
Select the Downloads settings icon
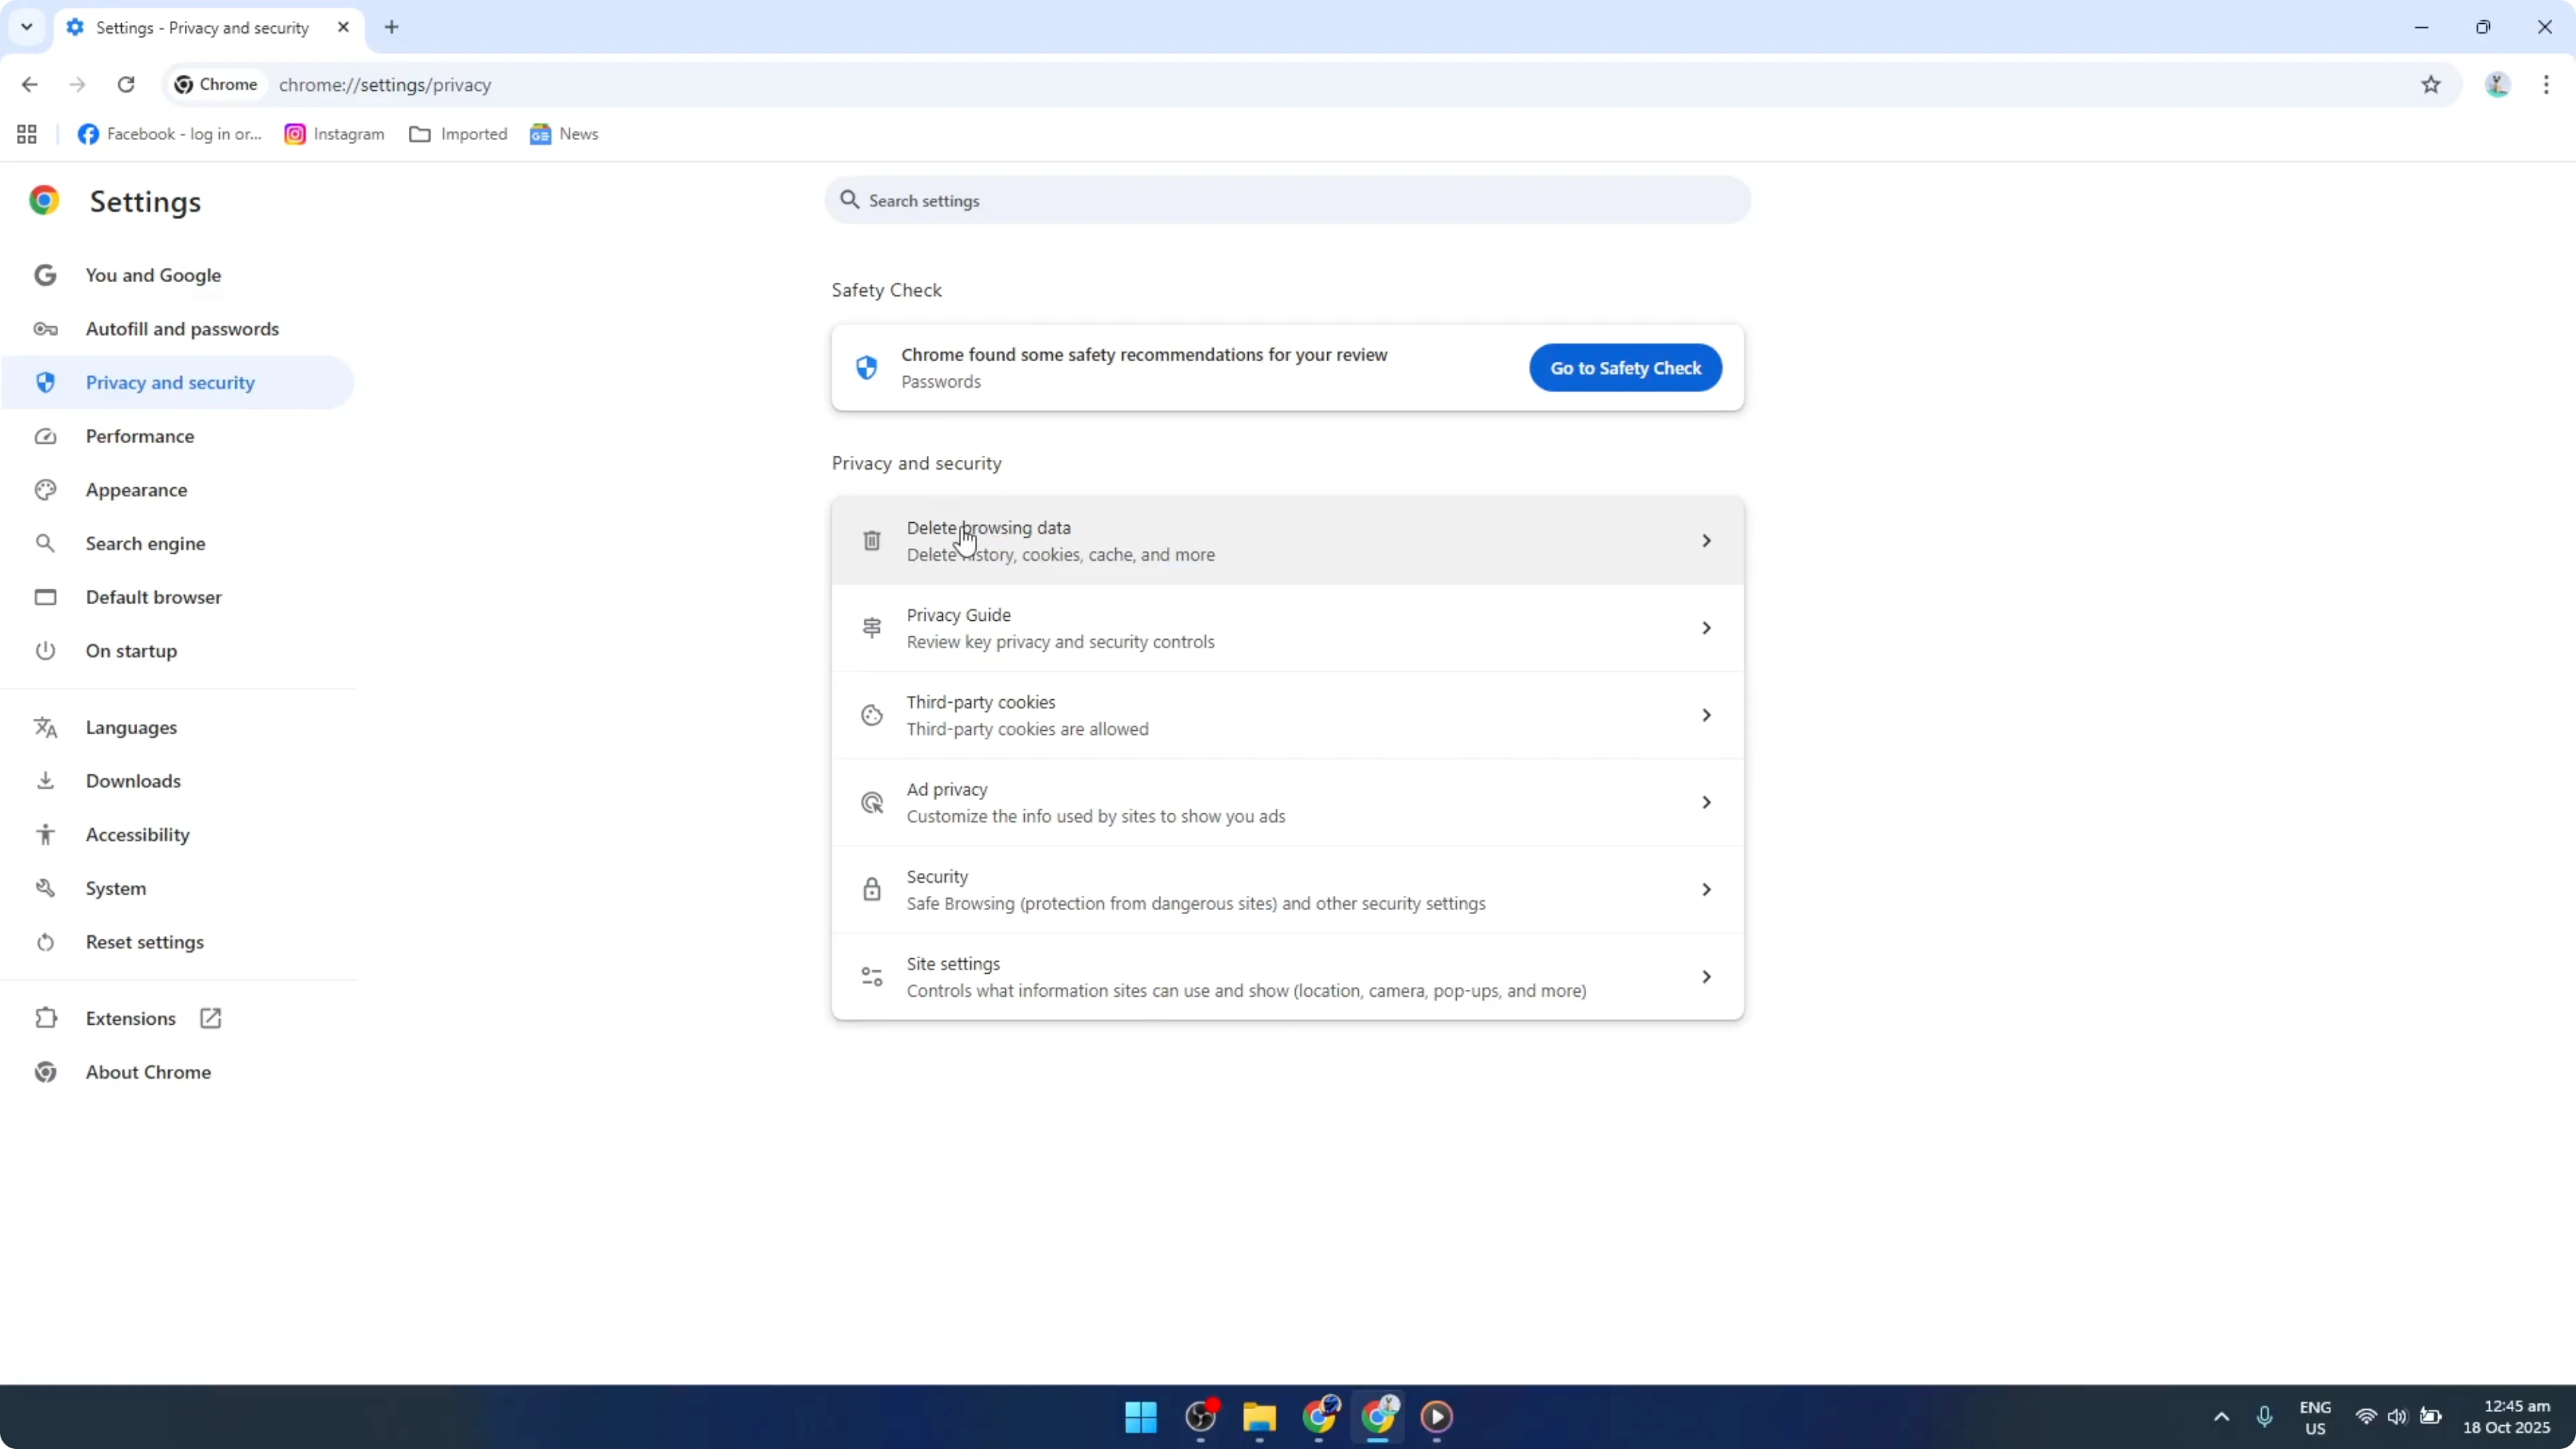(45, 781)
